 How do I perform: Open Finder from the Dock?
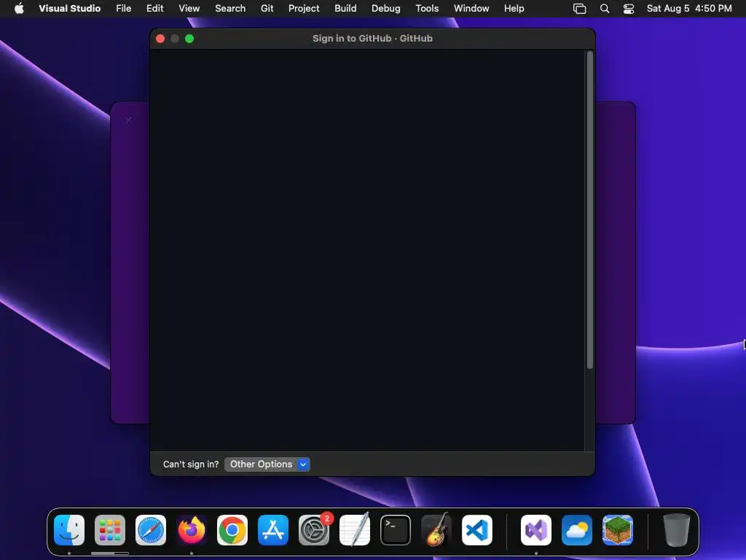[x=69, y=530]
